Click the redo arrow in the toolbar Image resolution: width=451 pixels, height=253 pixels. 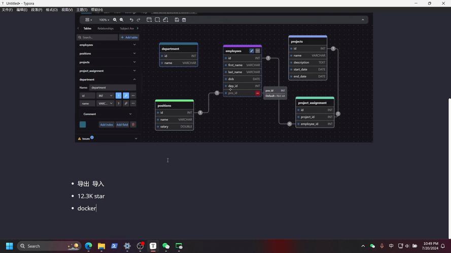(138, 20)
